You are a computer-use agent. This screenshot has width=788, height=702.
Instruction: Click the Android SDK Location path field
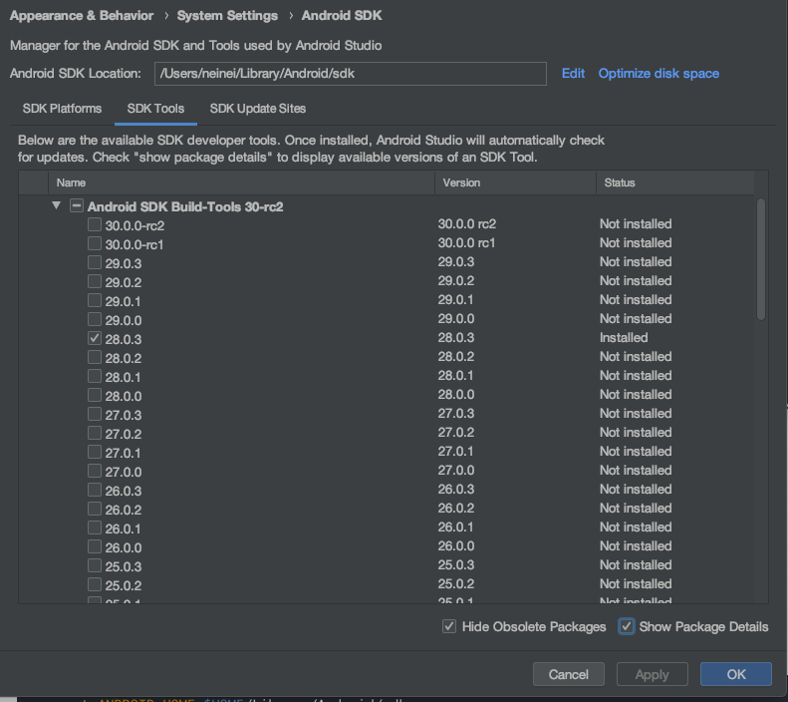[x=351, y=74]
